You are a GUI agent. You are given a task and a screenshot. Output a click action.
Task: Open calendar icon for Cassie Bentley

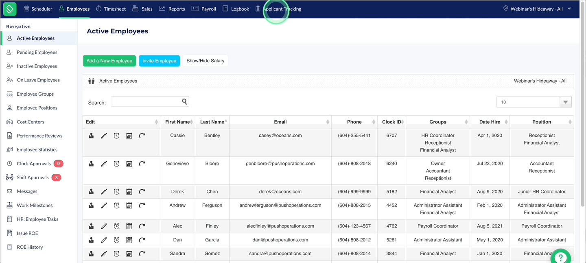(129, 136)
